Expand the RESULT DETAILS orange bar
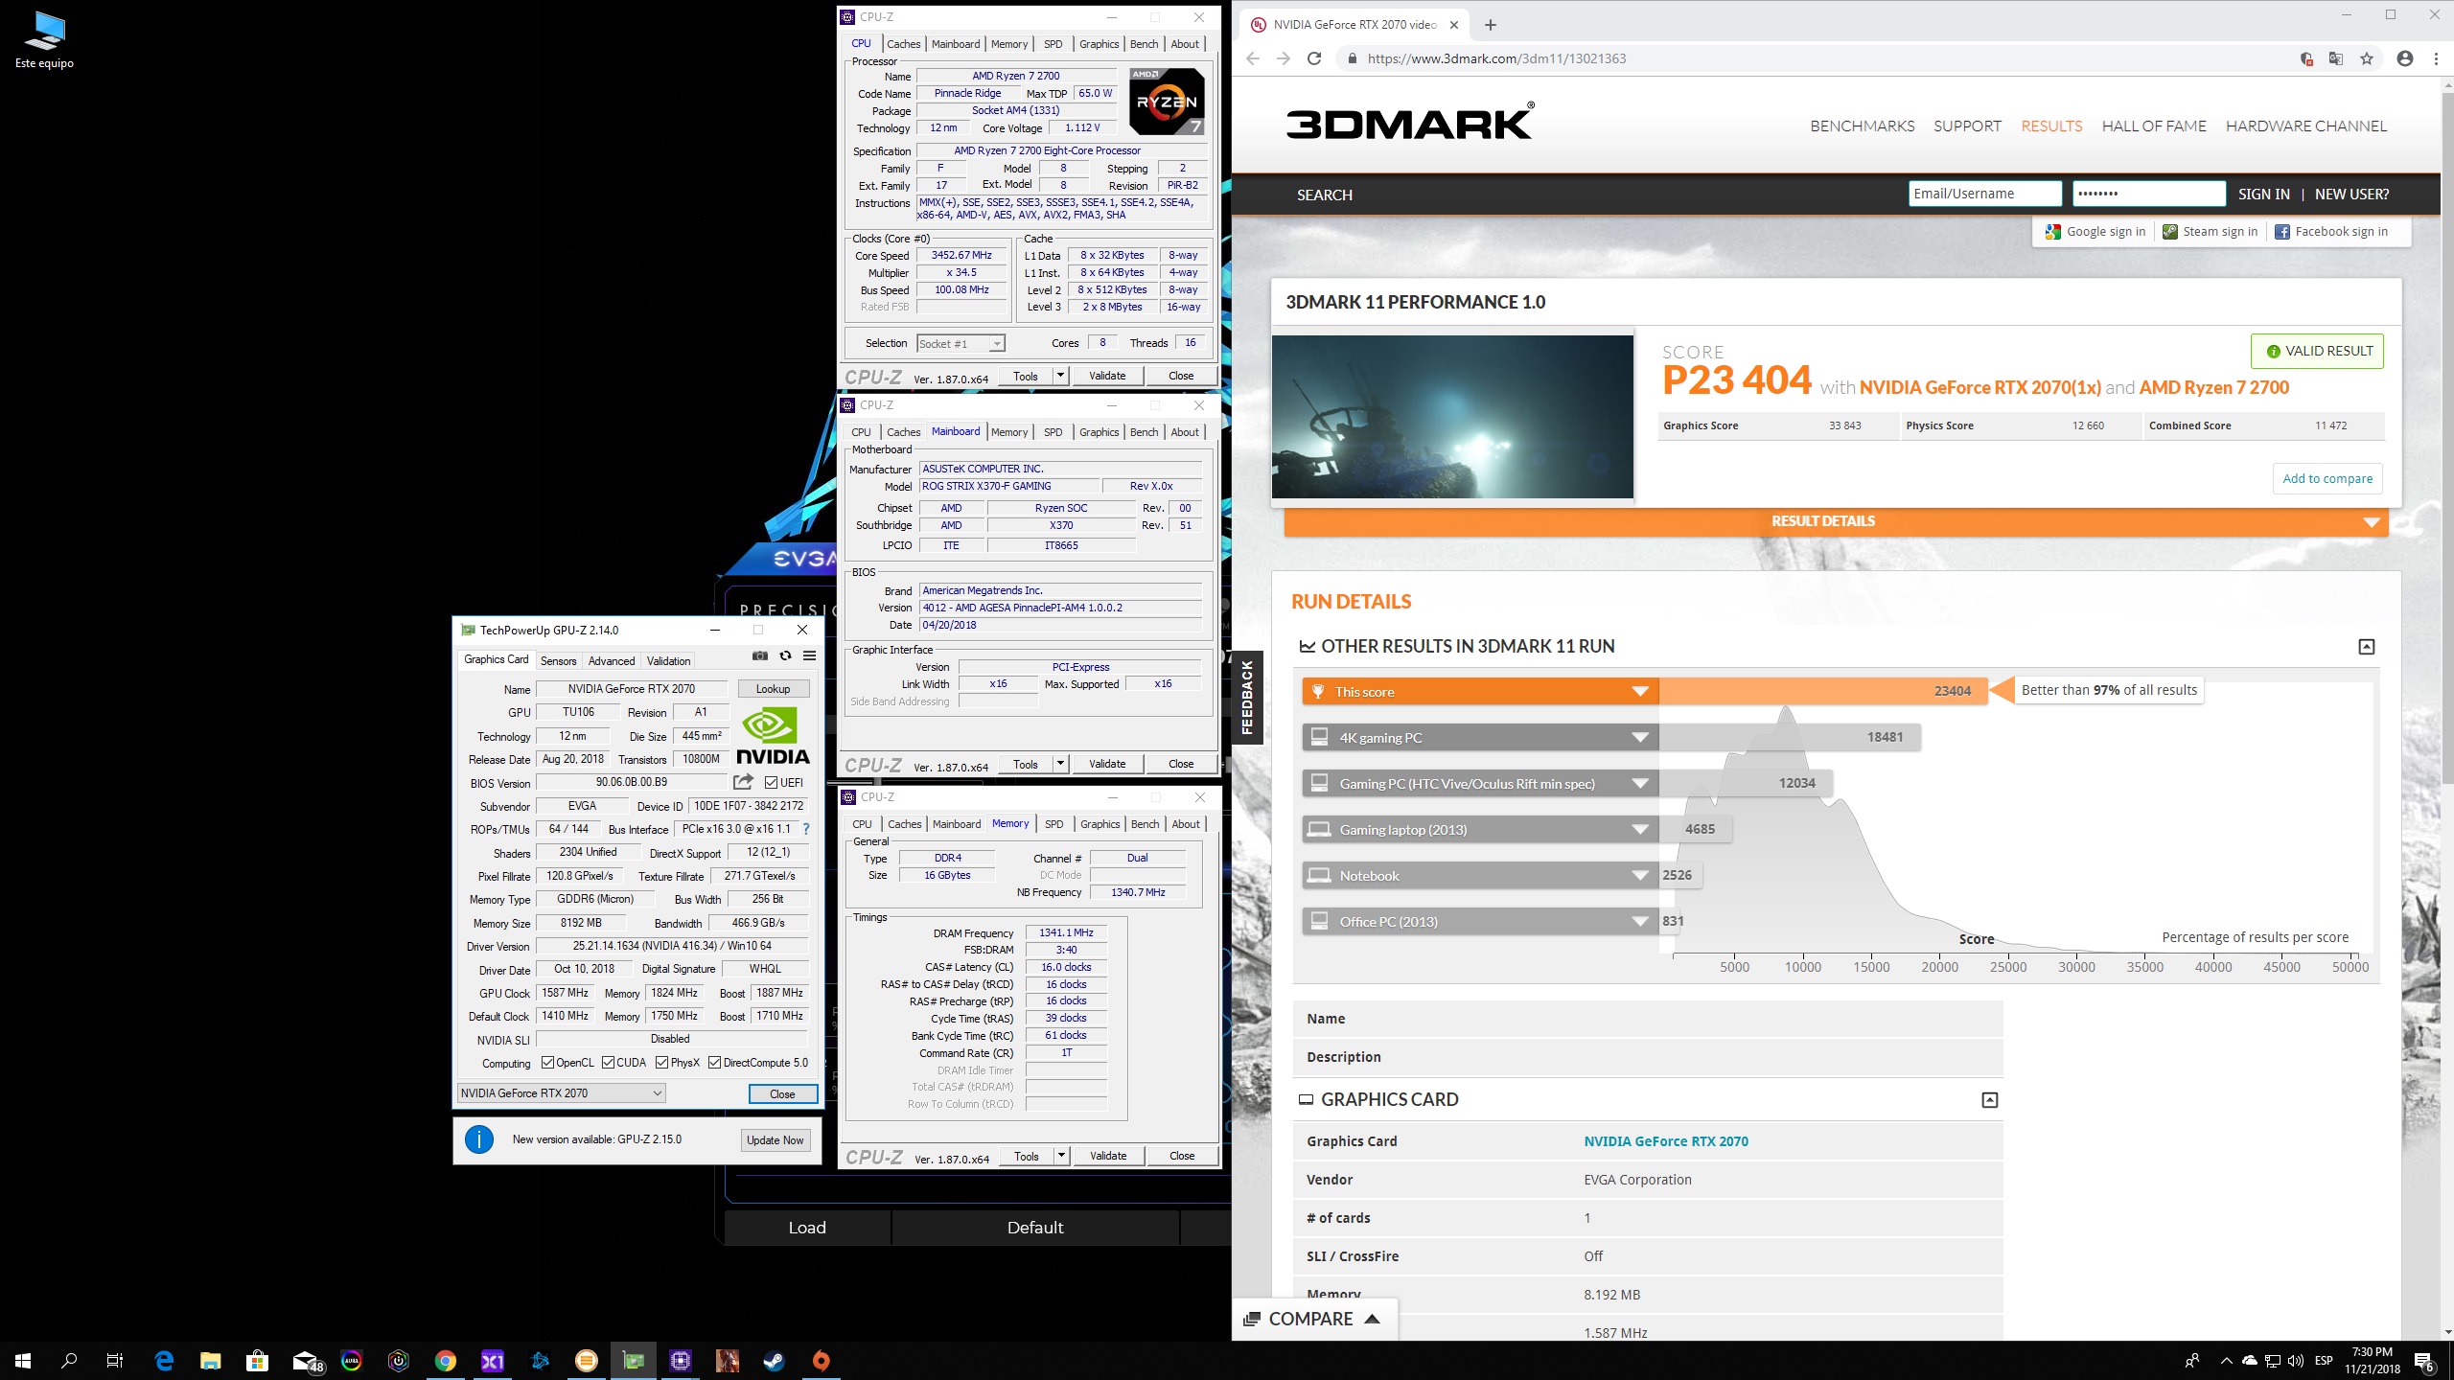The image size is (2454, 1380). point(1836,521)
